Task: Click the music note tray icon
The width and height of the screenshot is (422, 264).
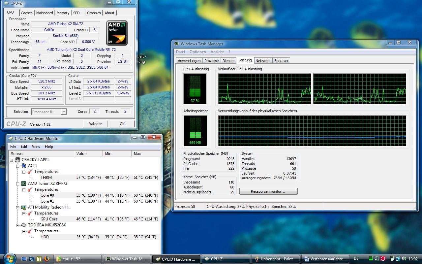Action: point(377,259)
